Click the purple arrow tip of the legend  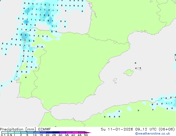(88, 132)
